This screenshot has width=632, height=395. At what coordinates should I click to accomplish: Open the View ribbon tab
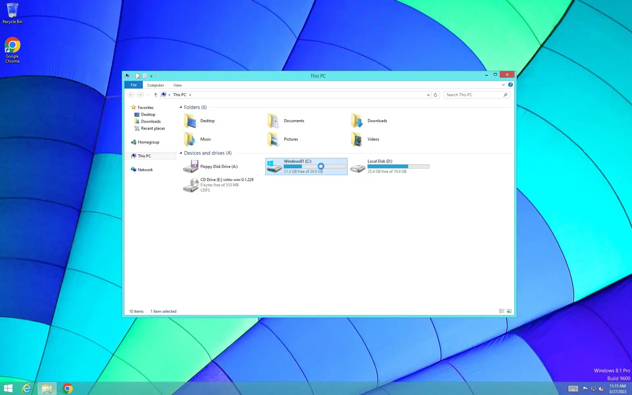pos(177,85)
